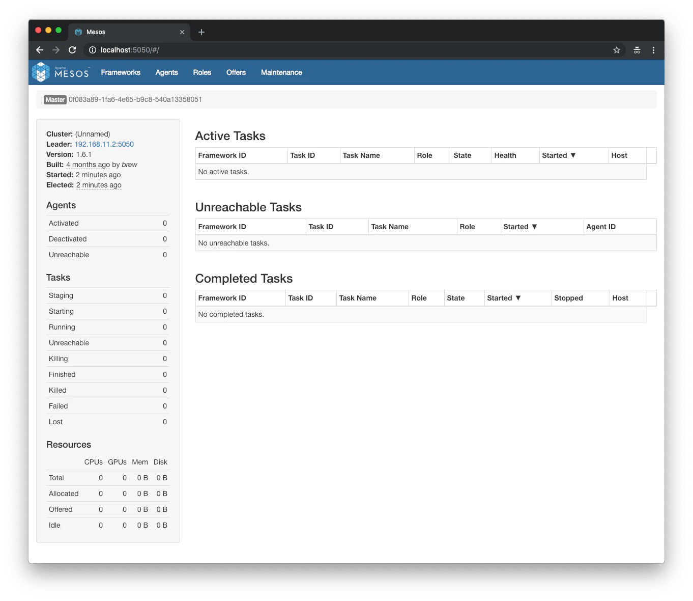The width and height of the screenshot is (693, 601).
Task: Click the browser forward arrow
Action: pyautogui.click(x=56, y=50)
